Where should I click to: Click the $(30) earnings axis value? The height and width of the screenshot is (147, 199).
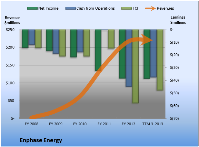click(x=175, y=67)
